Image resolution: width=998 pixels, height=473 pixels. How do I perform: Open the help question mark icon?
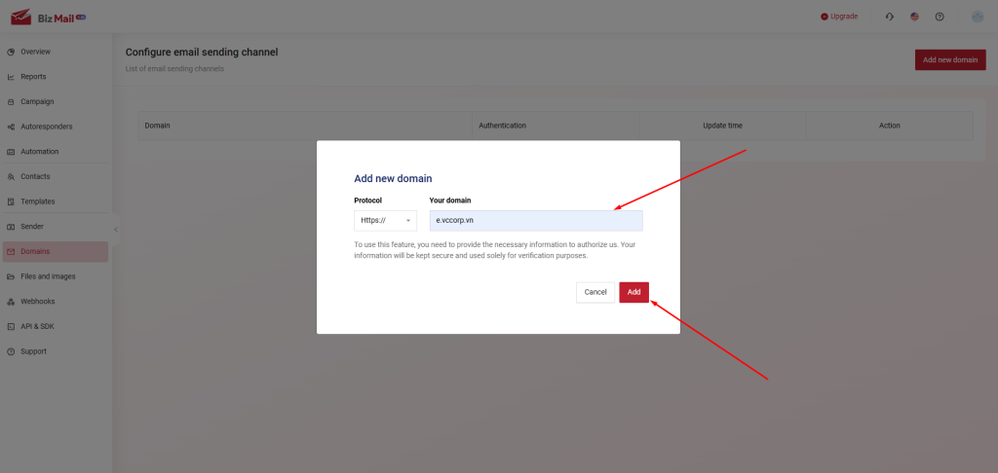tap(940, 17)
